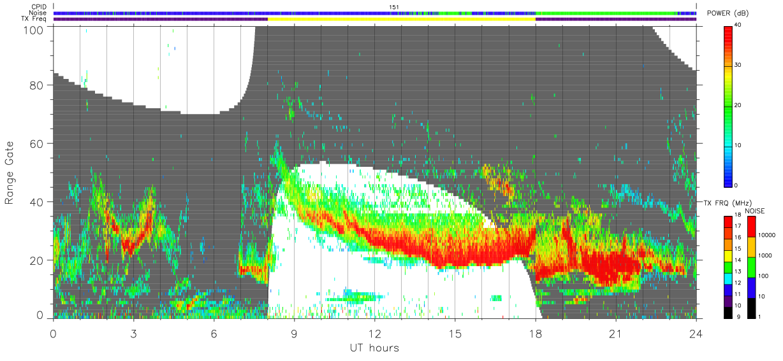
Task: Click the '100' tick on Range Gate axis
Action: [x=34, y=29]
